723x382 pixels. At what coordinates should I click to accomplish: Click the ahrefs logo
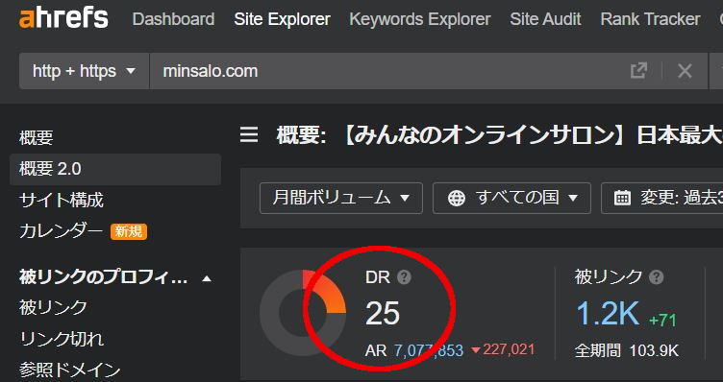(63, 19)
